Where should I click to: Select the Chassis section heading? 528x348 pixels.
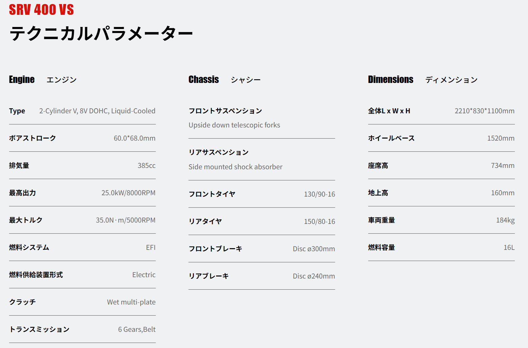click(x=204, y=80)
